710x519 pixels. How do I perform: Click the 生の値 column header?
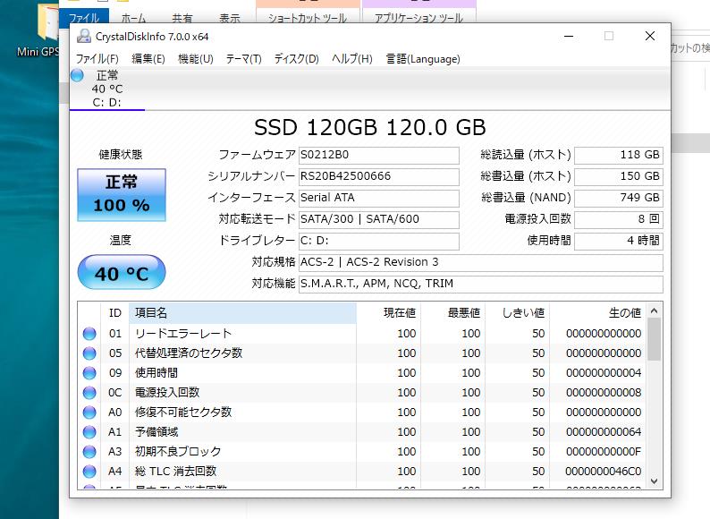[x=597, y=313]
